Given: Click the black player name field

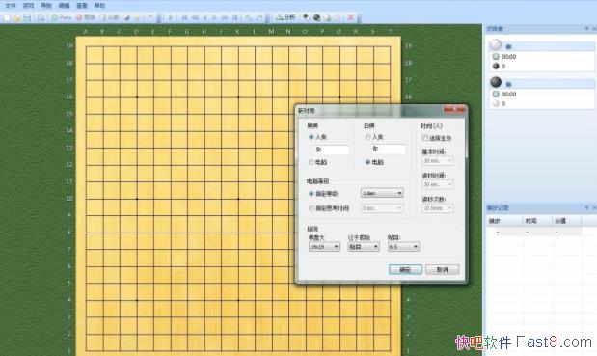Looking at the screenshot, I should 331,150.
